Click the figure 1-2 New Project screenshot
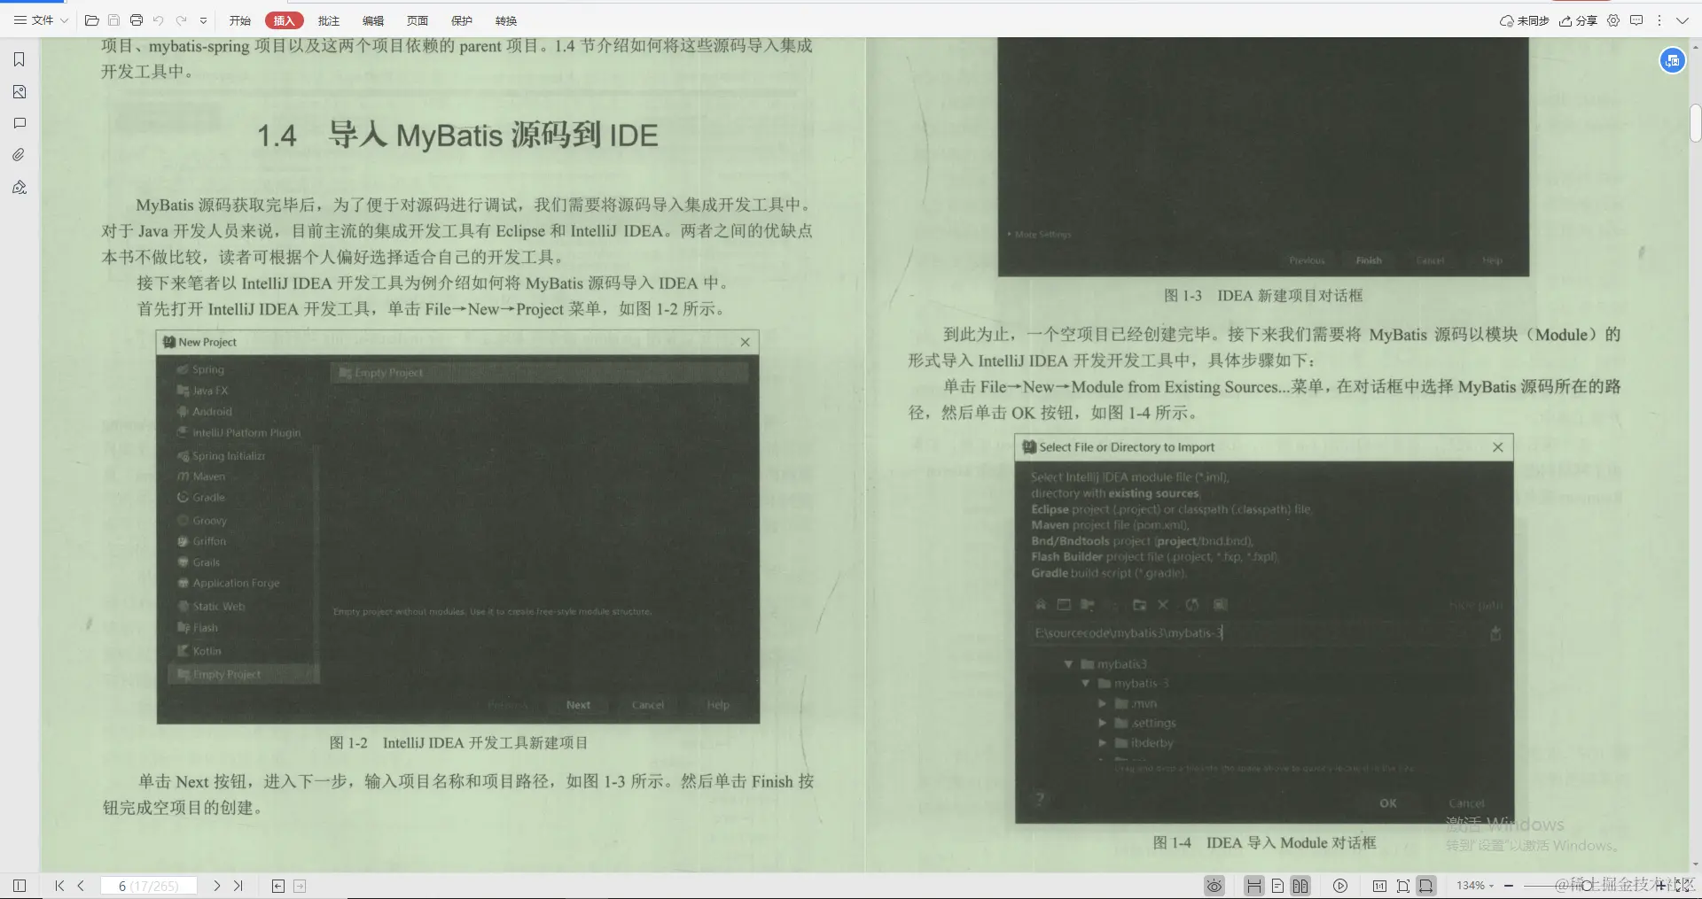Image resolution: width=1702 pixels, height=899 pixels. 458,528
